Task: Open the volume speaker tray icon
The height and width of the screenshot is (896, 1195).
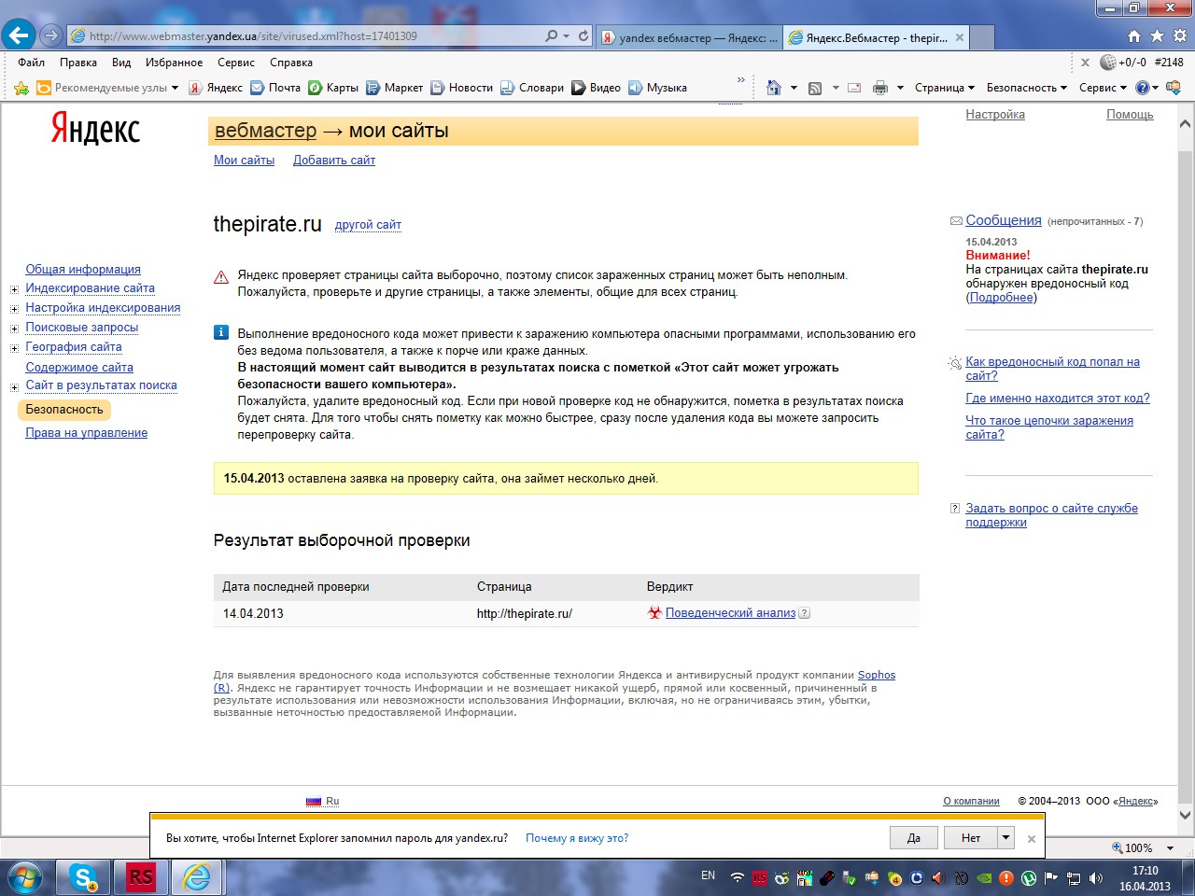Action: [x=1096, y=878]
